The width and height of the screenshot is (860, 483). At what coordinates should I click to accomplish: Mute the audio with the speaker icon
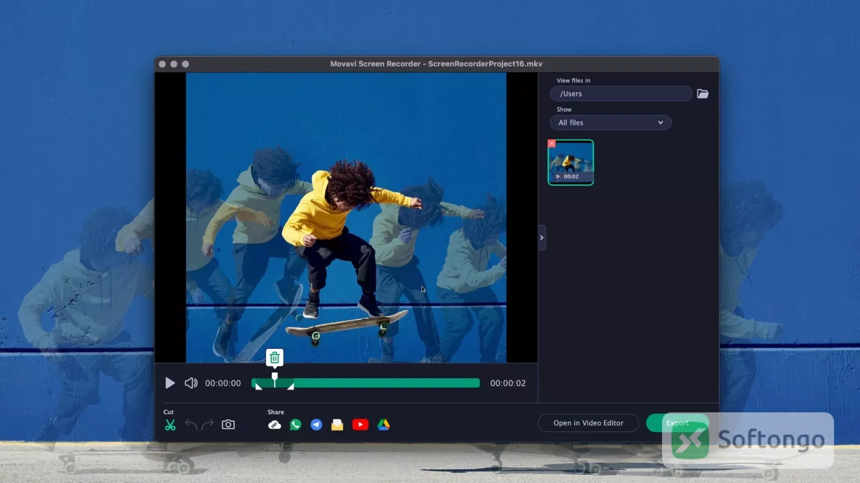(x=191, y=383)
